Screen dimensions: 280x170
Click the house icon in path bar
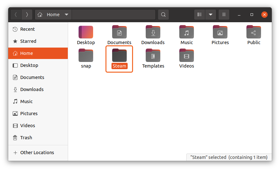[x=40, y=15]
